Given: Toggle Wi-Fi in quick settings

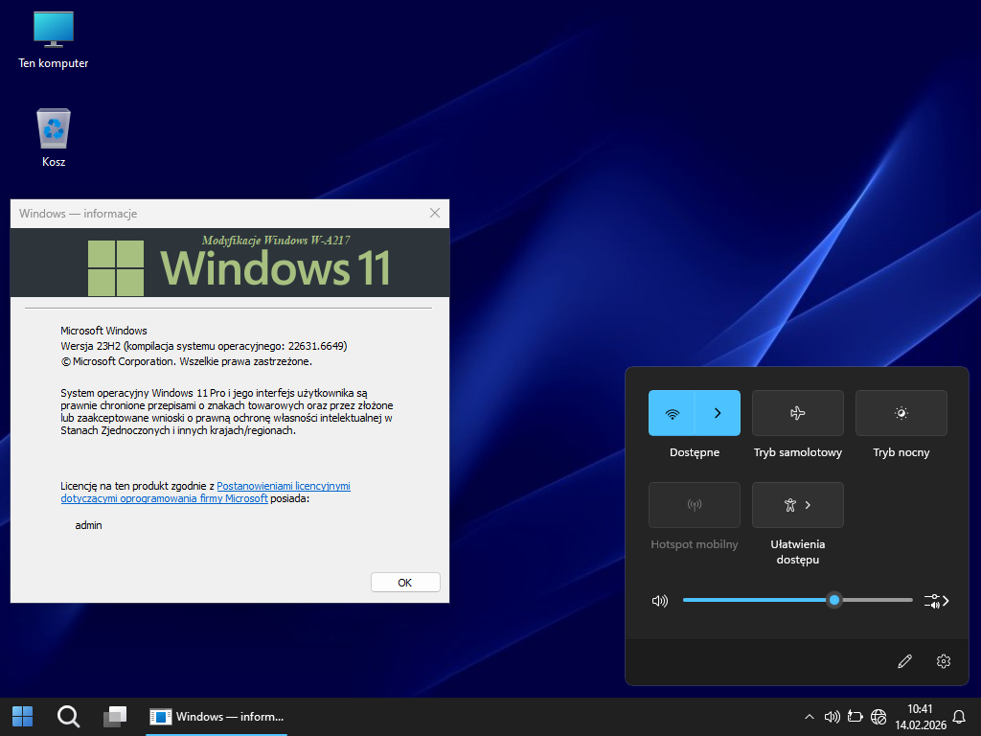Looking at the screenshot, I should pyautogui.click(x=672, y=413).
